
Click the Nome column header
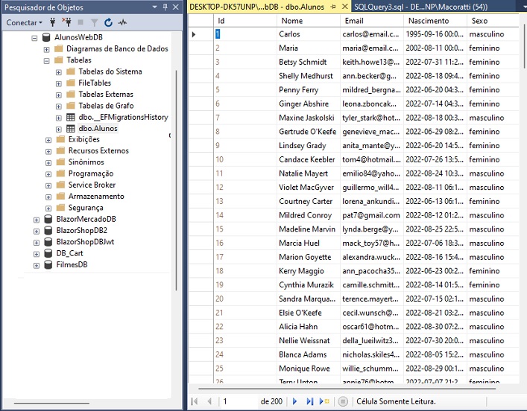click(x=309, y=21)
